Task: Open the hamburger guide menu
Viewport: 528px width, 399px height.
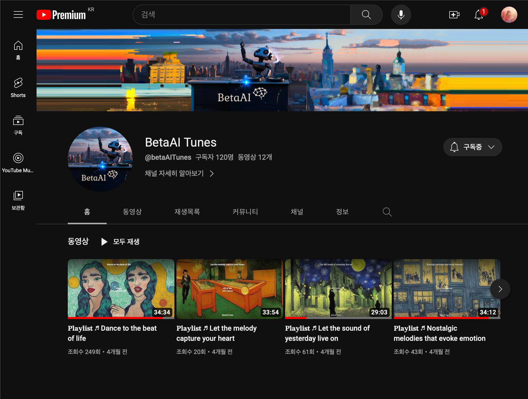Action: 18,14
